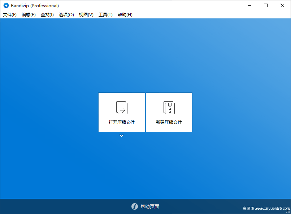Click the 打开压缩文件 tile

pyautogui.click(x=122, y=112)
